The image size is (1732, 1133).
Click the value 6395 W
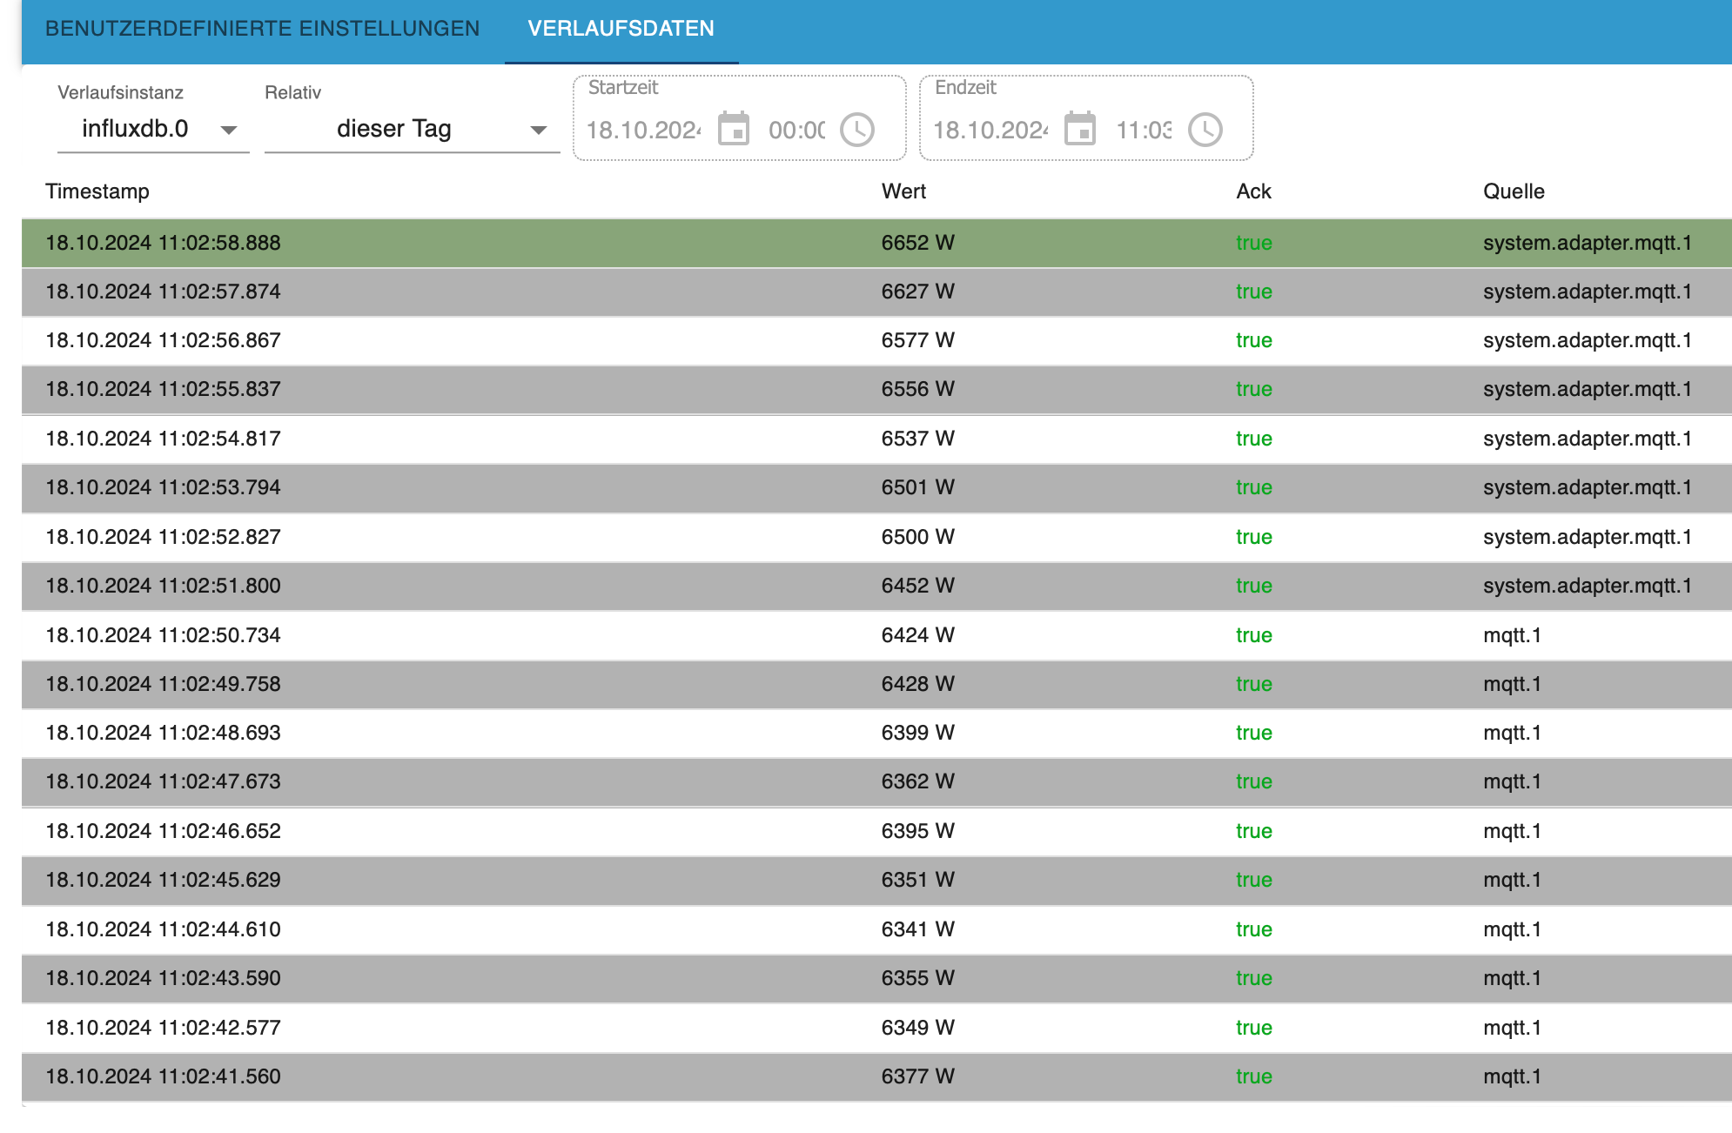(x=917, y=831)
